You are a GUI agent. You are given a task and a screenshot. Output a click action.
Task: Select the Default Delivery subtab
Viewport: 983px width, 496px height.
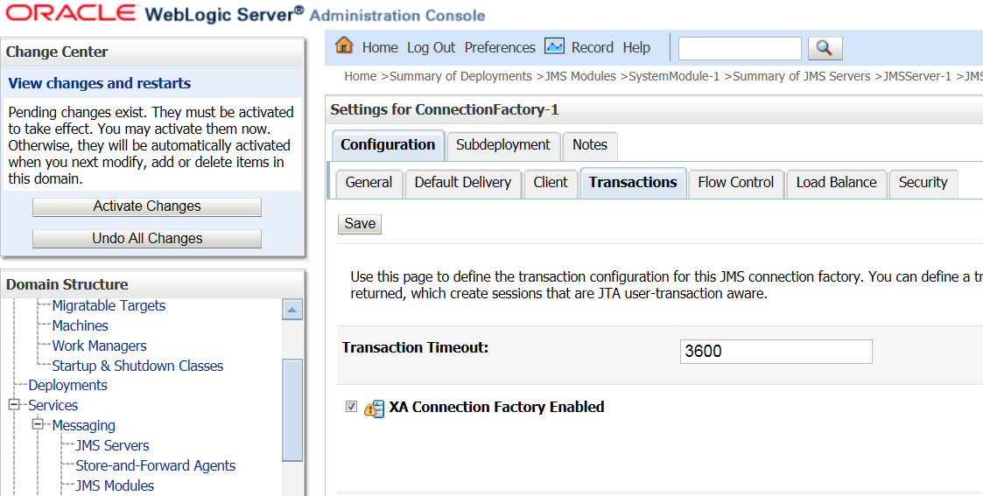pos(463,182)
